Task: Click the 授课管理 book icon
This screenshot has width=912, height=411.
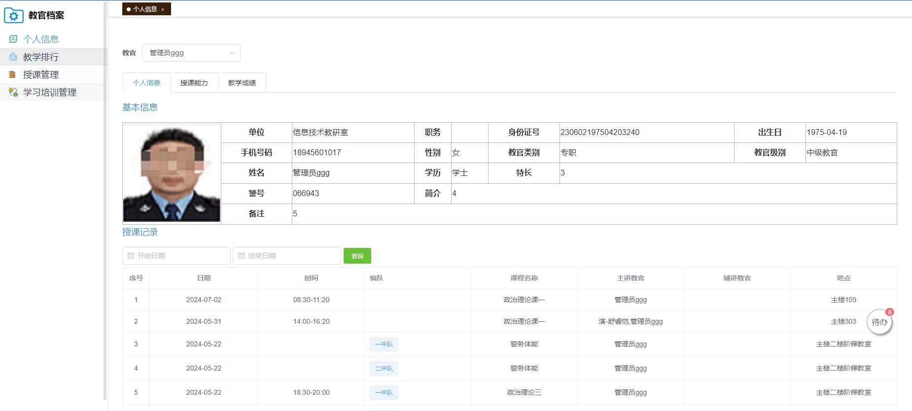Action: [13, 74]
